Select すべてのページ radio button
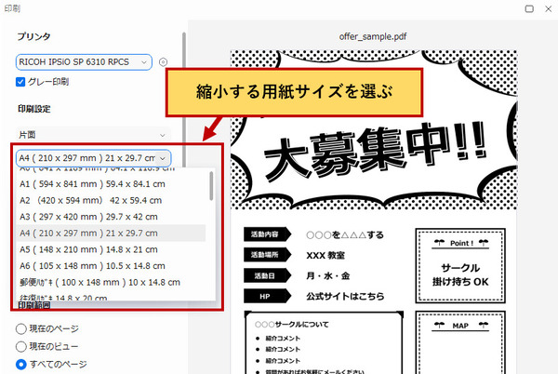 click(x=21, y=365)
